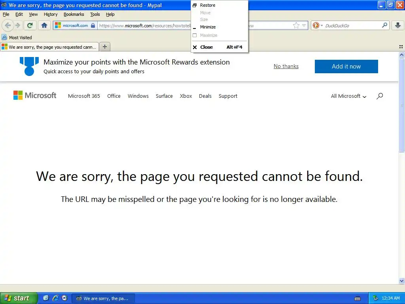Click the vertical scrollbar down arrow
405x304 pixels.
click(x=401, y=281)
